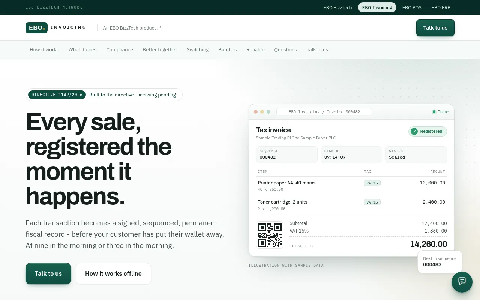480x300 pixels.
Task: Click the header Talk to us button
Action: 435,28
